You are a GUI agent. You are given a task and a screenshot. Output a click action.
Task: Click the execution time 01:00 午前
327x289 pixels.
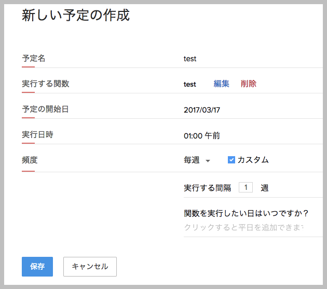[202, 135]
